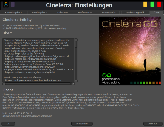Click the Heroine Virtual copyright line

[x=31, y=25]
